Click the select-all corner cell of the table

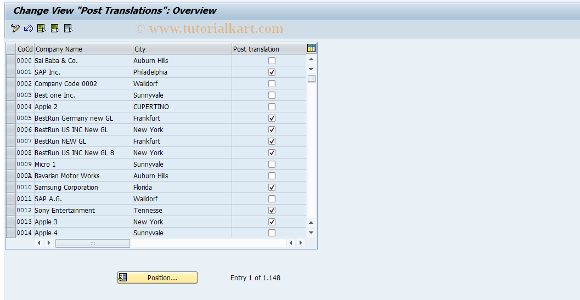[x=11, y=49]
